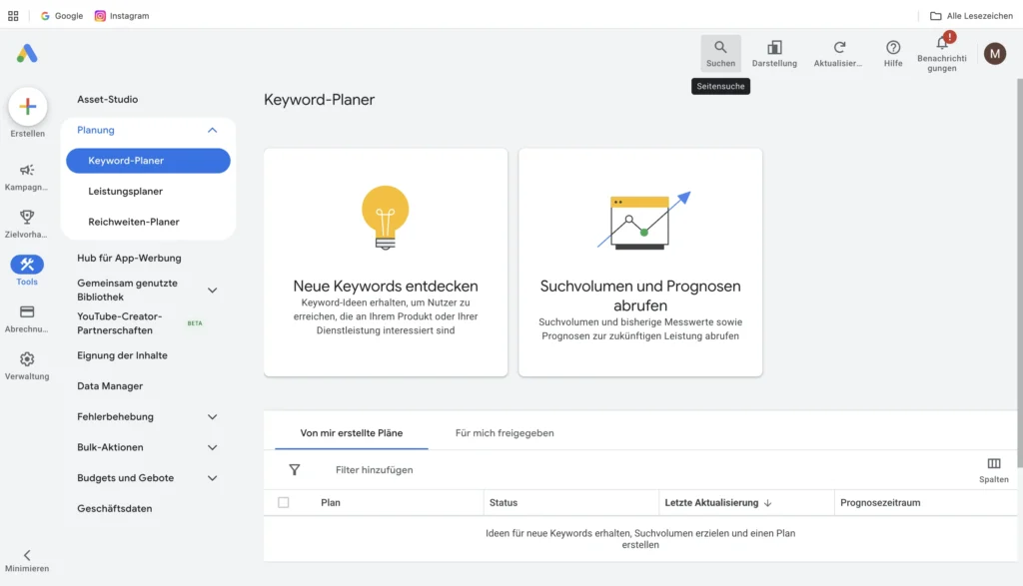Open Verwaltung gear icon
The width and height of the screenshot is (1023, 586).
[x=27, y=358]
